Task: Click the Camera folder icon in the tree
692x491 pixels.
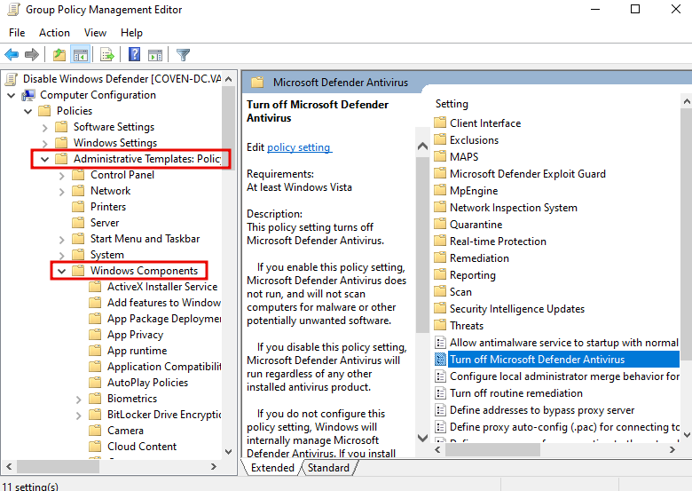Action: 95,430
